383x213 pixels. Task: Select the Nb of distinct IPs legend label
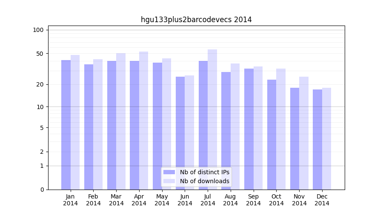click(204, 172)
